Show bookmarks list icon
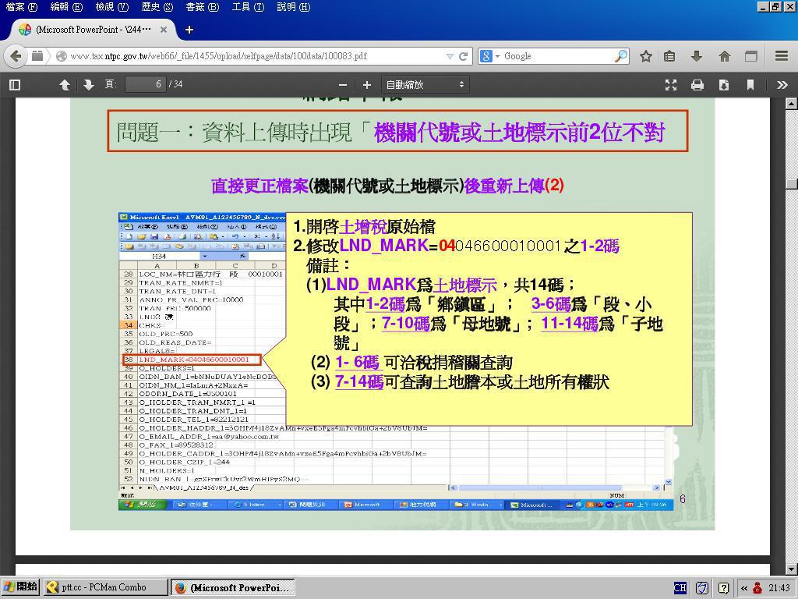Screen dimensions: 798x599 pos(669,56)
